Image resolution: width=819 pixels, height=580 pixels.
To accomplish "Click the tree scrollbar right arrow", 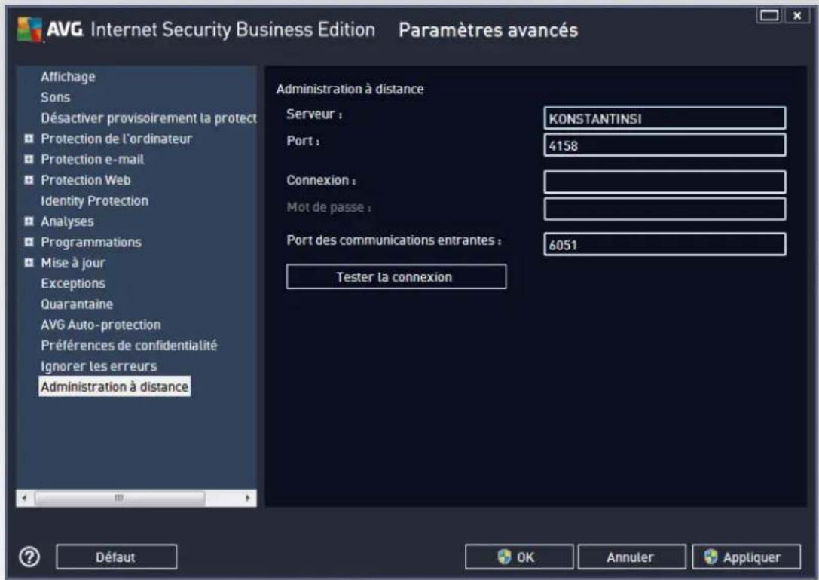I will [x=248, y=498].
